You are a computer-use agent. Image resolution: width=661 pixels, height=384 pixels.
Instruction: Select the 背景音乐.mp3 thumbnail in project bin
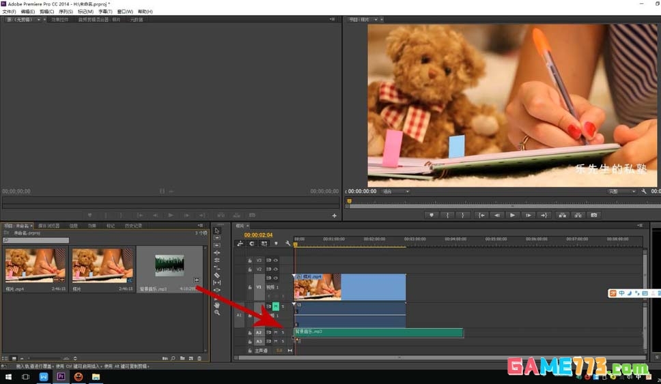tap(169, 265)
